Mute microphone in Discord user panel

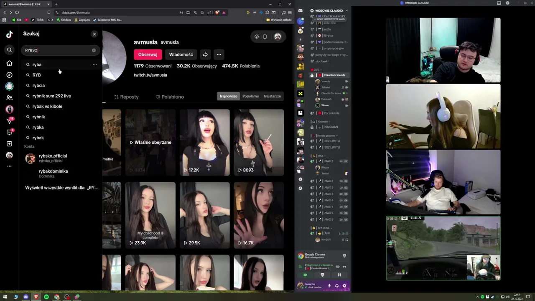[x=329, y=286]
